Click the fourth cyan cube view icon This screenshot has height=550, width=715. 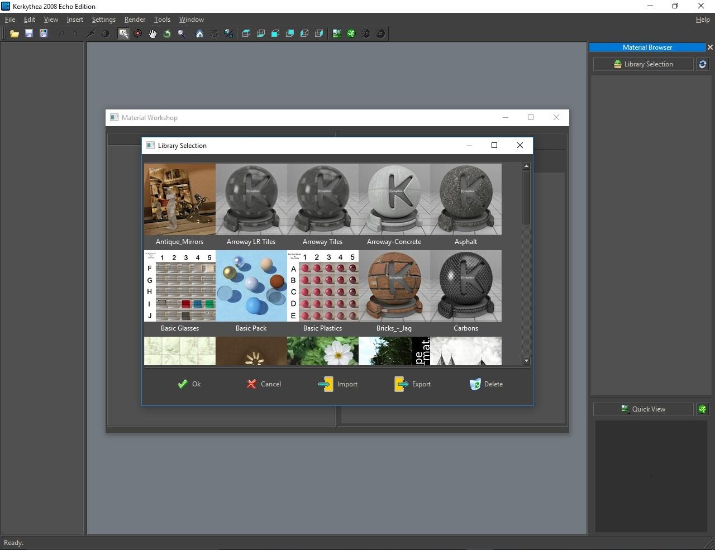(290, 34)
